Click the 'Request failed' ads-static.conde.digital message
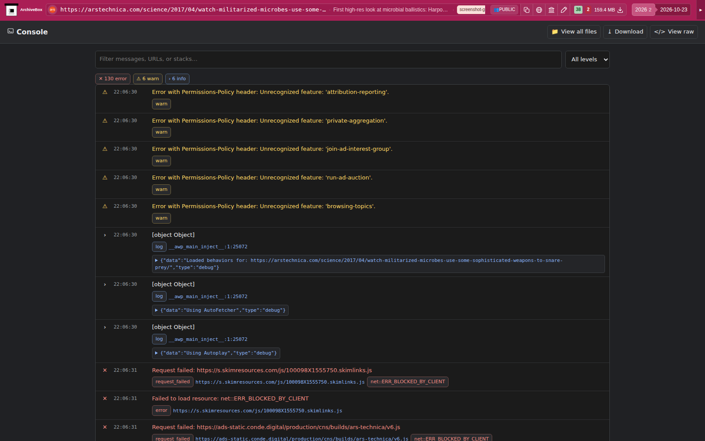This screenshot has width=705, height=441. (x=276, y=427)
